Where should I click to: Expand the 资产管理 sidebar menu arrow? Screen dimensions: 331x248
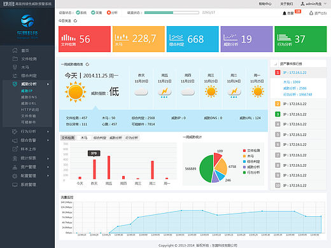48,167
